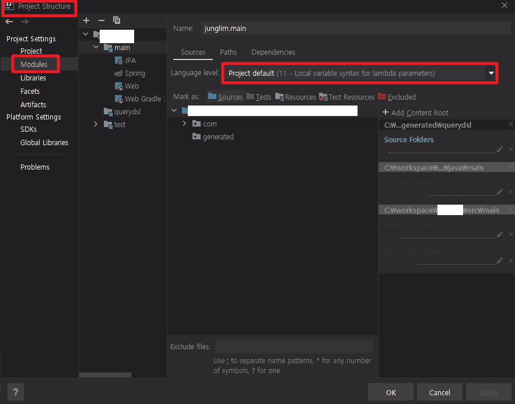Click Add Content Root
Screen dimensions: 515x404
point(415,113)
